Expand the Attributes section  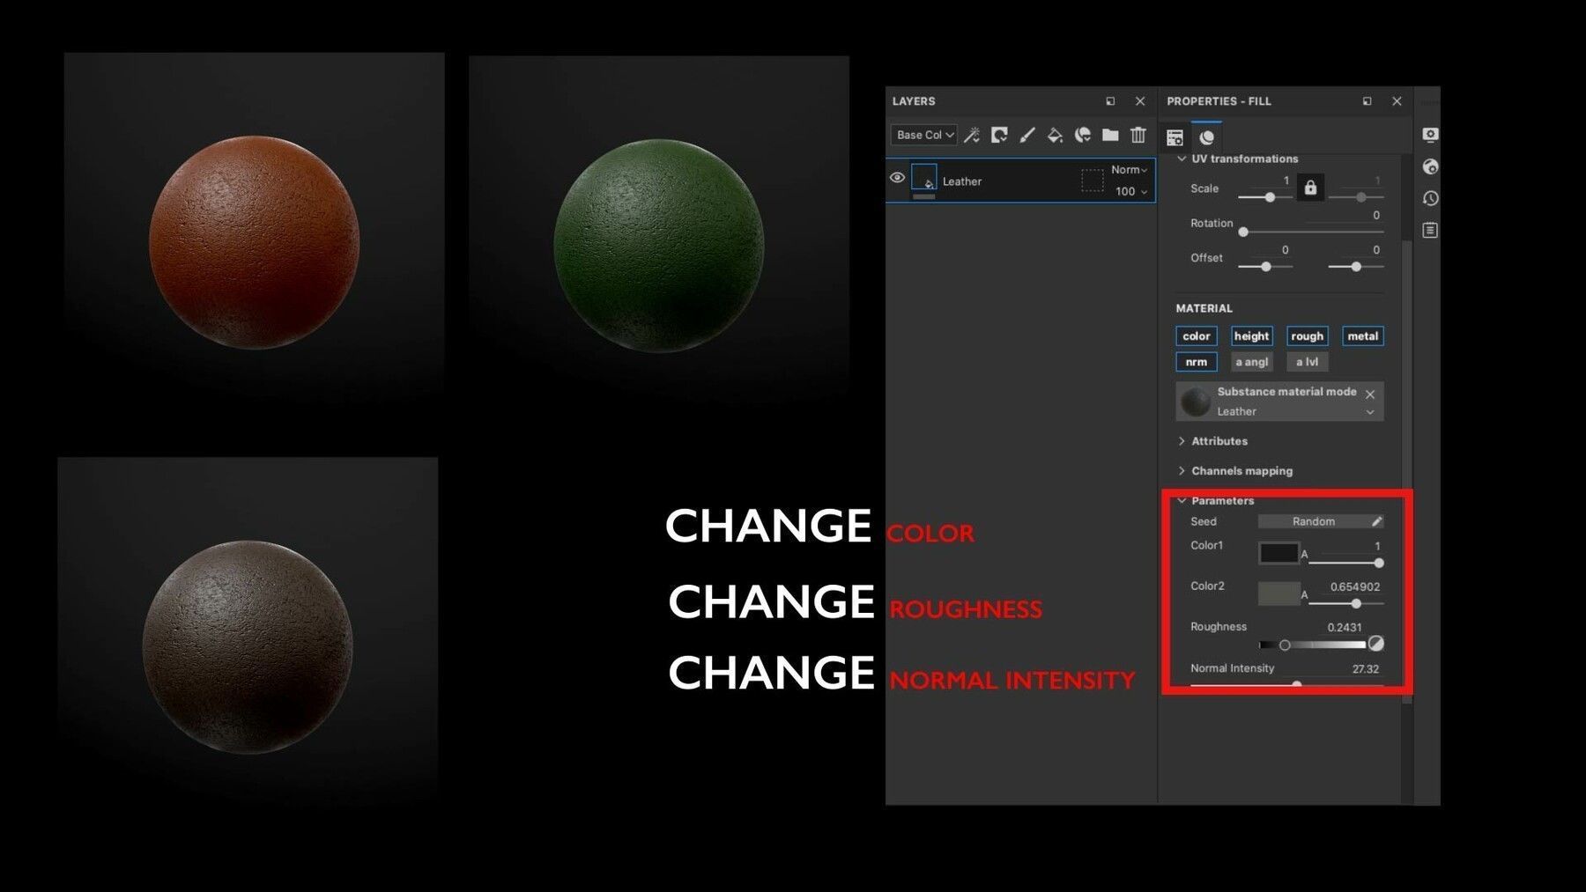click(x=1182, y=441)
